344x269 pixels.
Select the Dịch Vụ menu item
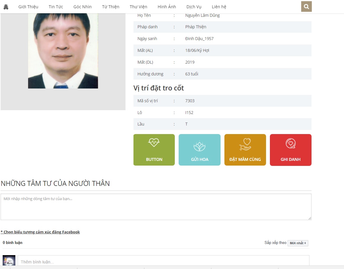[x=194, y=7]
